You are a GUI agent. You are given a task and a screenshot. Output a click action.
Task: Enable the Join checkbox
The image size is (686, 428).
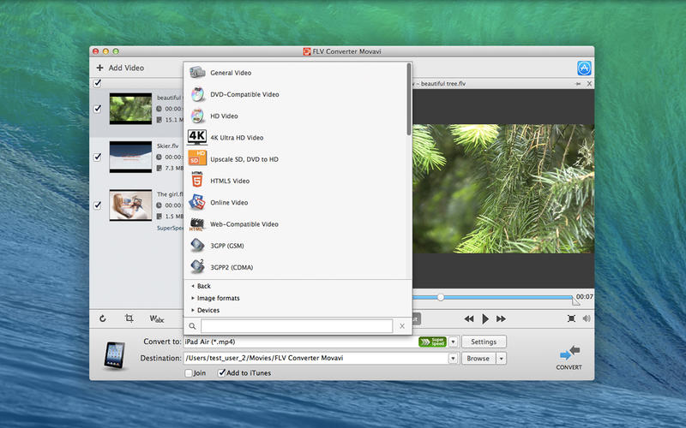click(x=189, y=373)
